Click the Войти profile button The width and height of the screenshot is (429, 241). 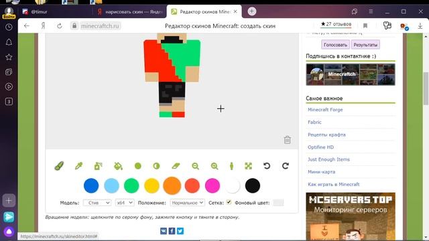tap(9, 13)
